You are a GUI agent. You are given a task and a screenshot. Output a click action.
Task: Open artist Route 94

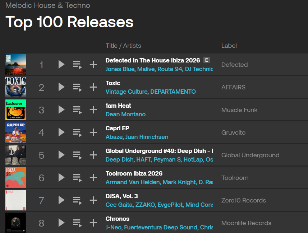[170, 69]
